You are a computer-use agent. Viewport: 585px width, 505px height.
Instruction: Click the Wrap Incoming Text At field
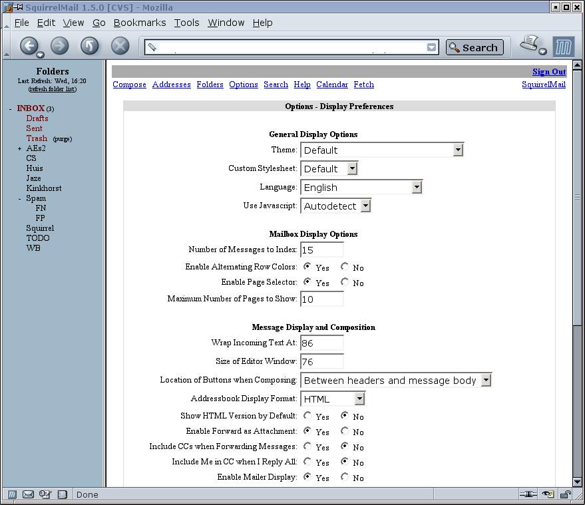[322, 343]
